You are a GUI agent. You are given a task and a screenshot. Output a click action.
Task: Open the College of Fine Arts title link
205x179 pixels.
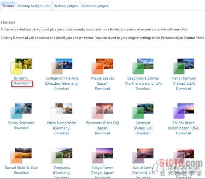point(62,81)
